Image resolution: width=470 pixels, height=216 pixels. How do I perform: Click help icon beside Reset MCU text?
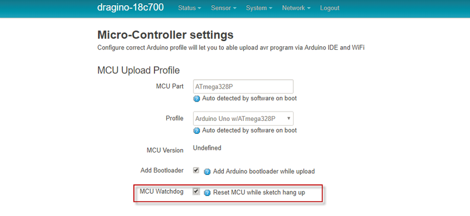point(207,193)
